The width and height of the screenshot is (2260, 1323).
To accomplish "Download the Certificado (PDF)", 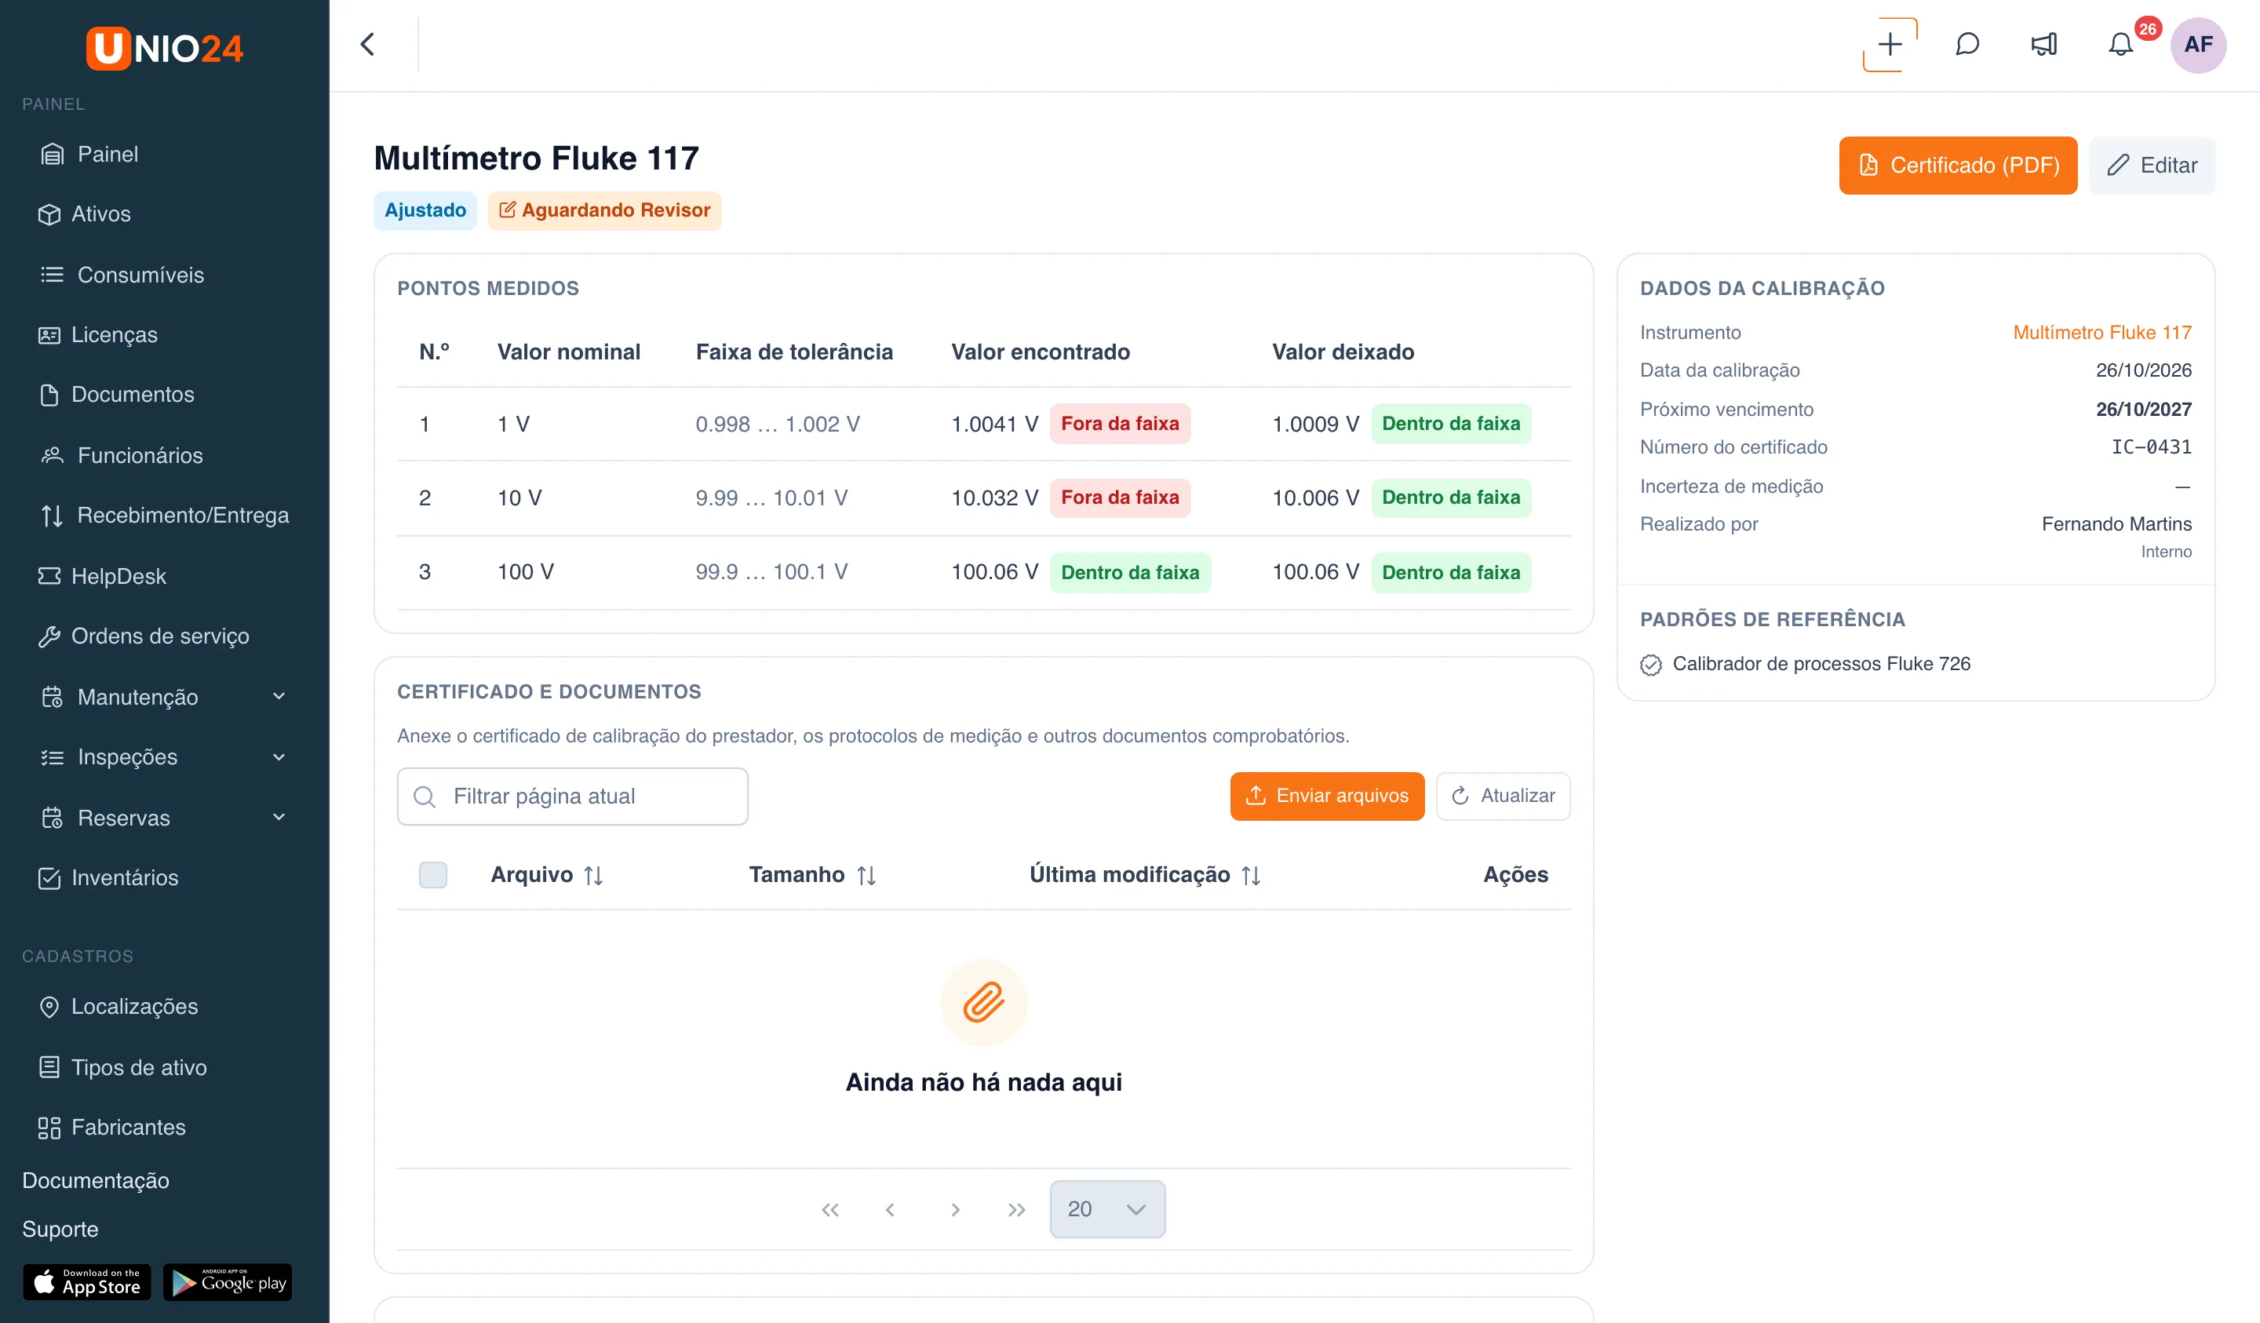I will tap(1958, 165).
